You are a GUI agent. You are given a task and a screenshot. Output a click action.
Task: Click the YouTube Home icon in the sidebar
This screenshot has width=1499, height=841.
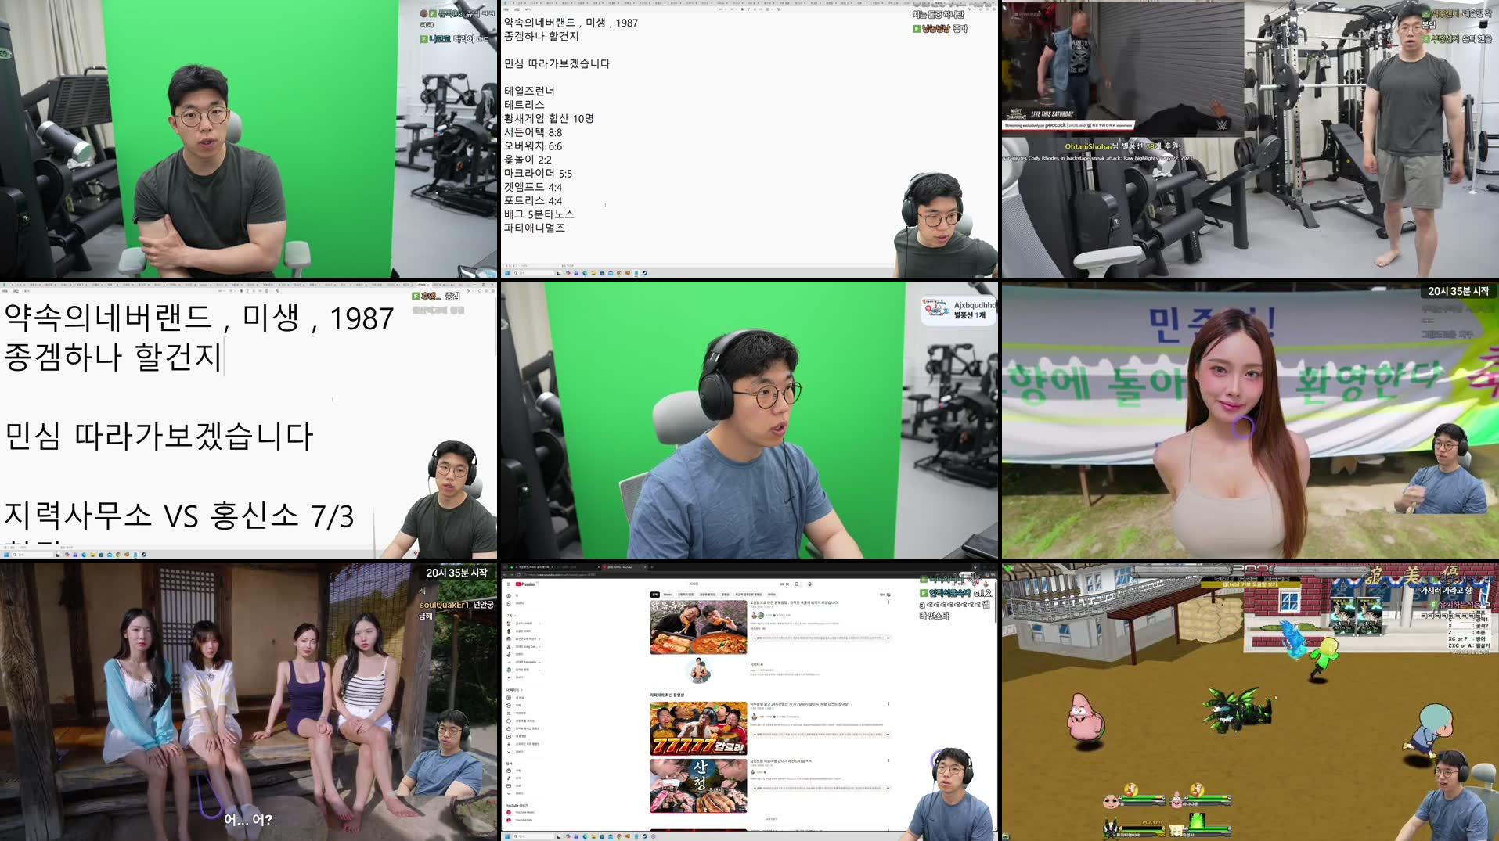tap(507, 595)
